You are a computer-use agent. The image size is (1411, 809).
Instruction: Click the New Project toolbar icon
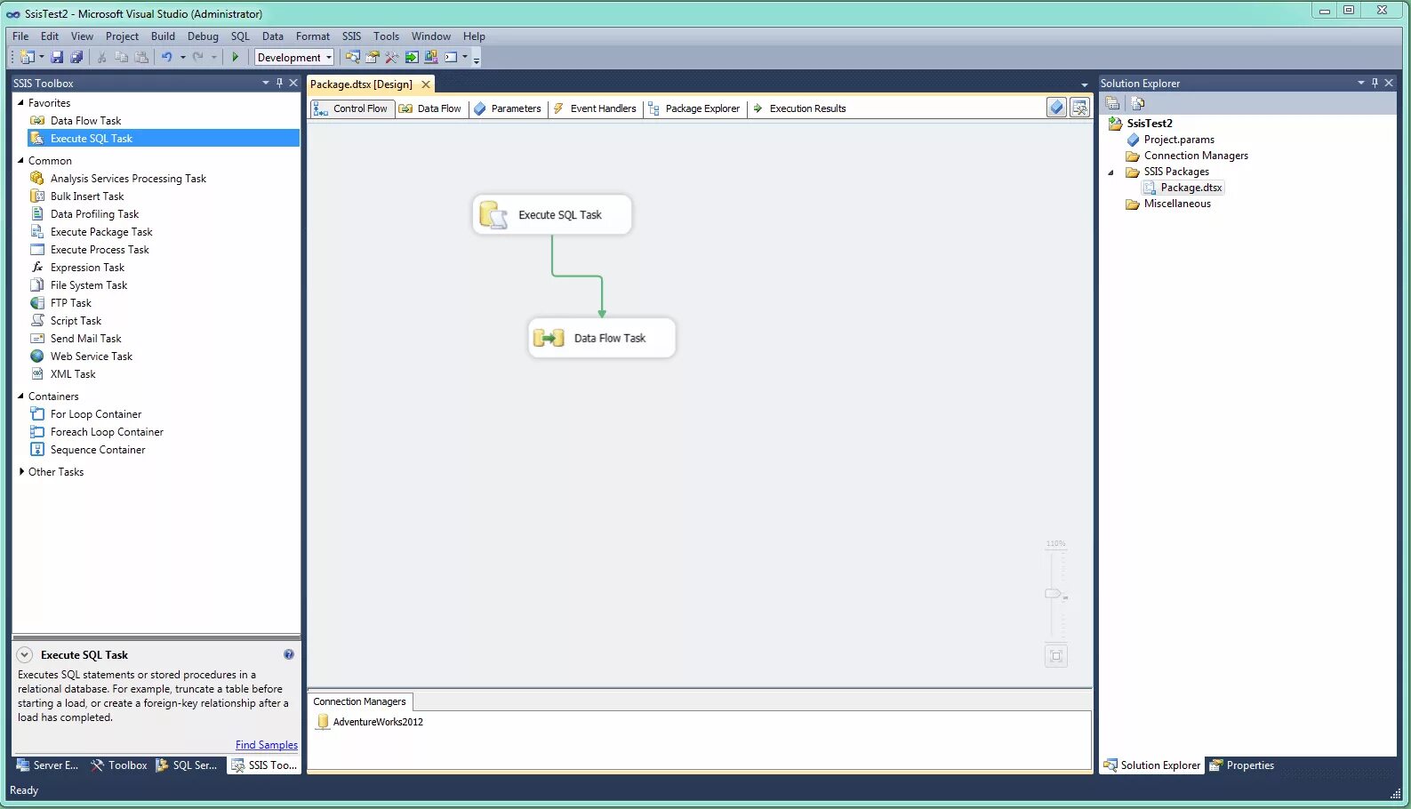tap(27, 57)
